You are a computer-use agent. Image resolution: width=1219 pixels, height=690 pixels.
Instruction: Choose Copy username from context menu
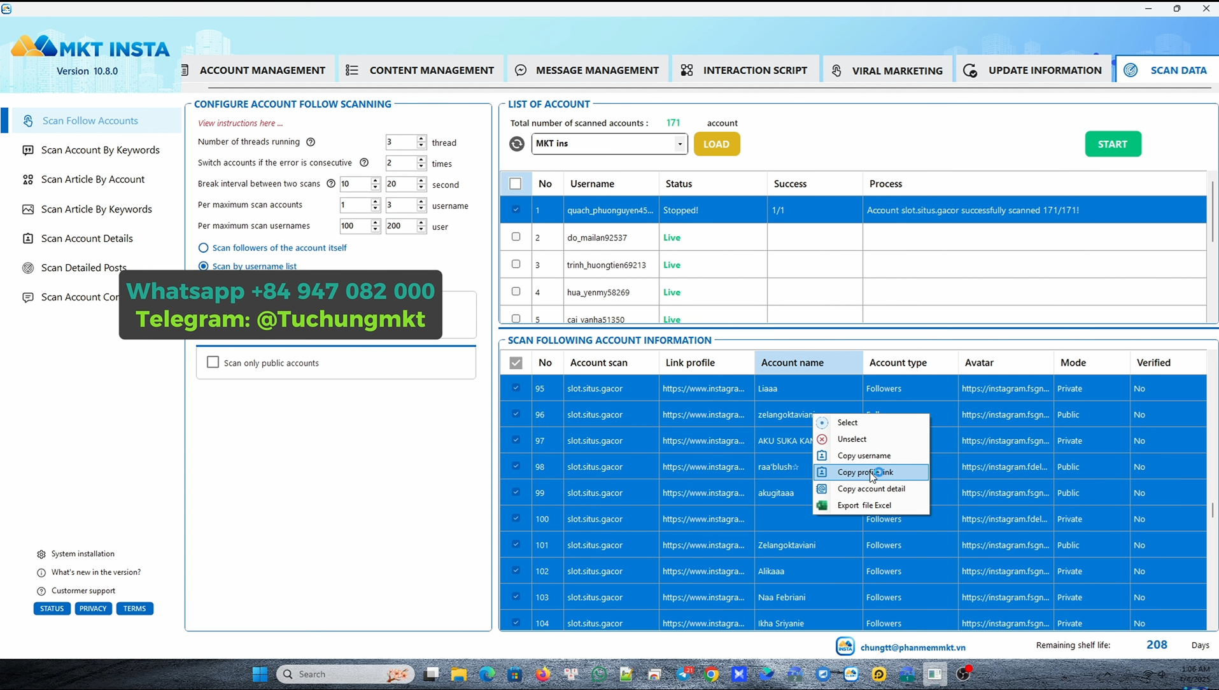pos(871,456)
